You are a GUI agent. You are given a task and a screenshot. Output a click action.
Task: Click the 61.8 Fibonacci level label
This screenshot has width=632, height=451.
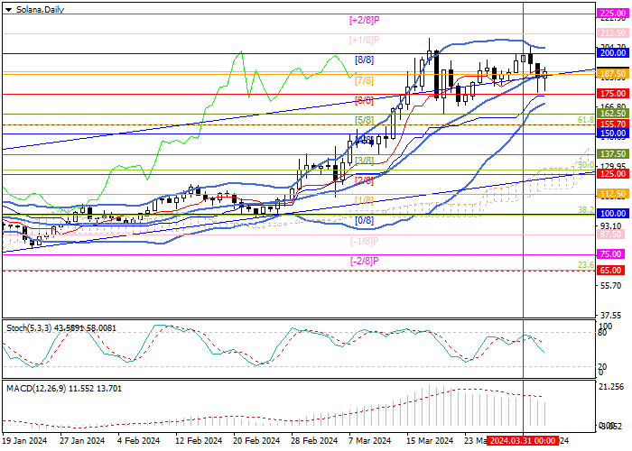point(586,120)
